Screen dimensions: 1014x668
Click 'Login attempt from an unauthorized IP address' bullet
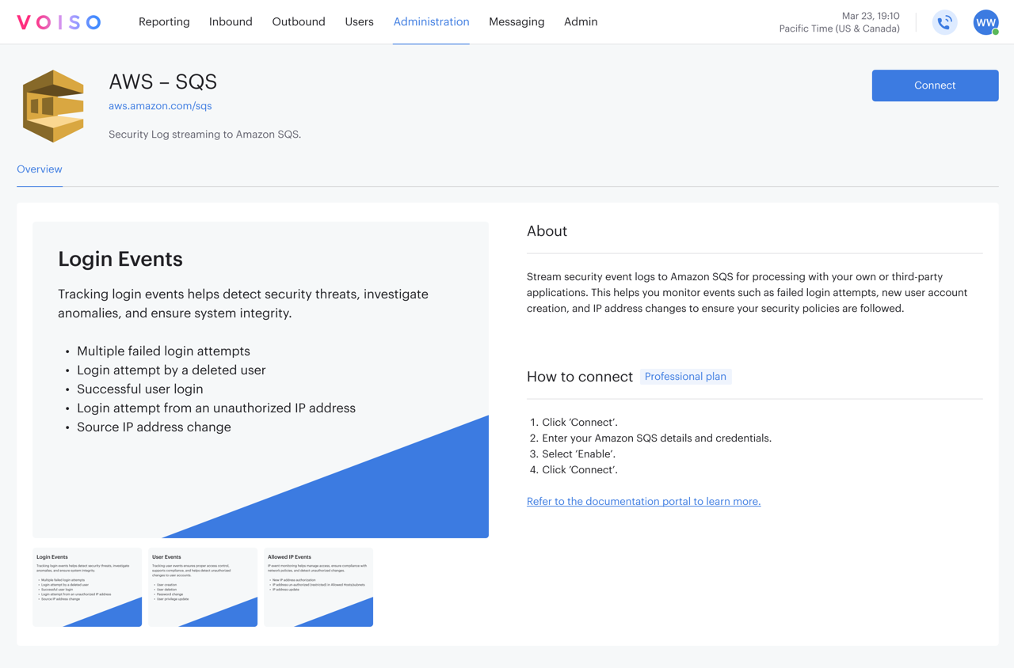pos(216,408)
